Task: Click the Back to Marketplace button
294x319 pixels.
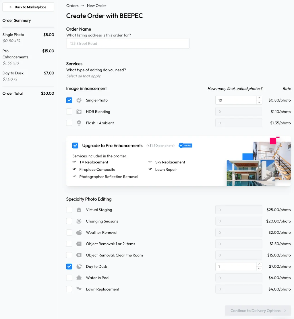Action: click(28, 7)
